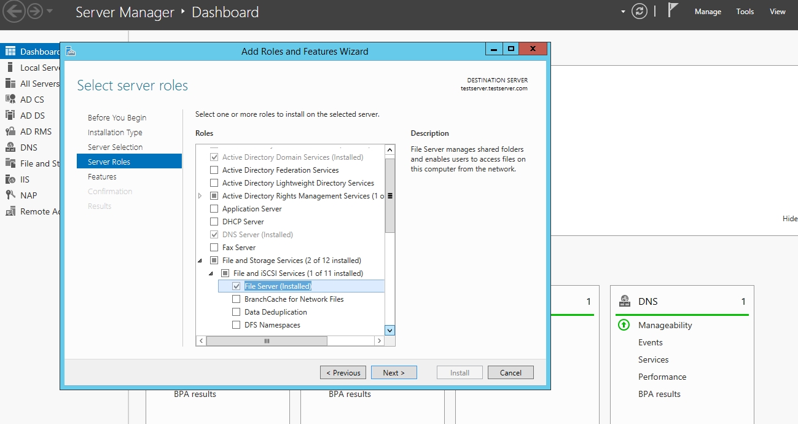The width and height of the screenshot is (798, 424).
Task: Go to the Before You Begin wizard step
Action: click(117, 118)
